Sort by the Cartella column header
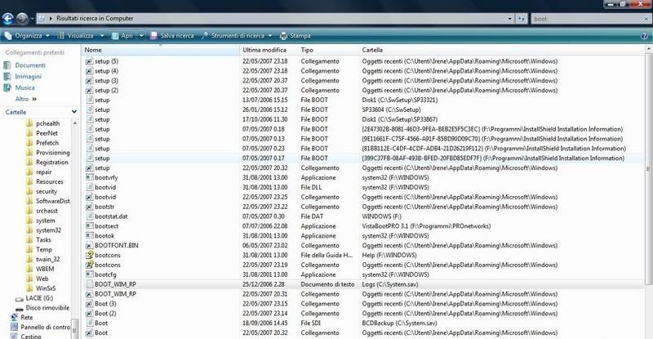Viewport: 653px width, 339px height. [502, 50]
